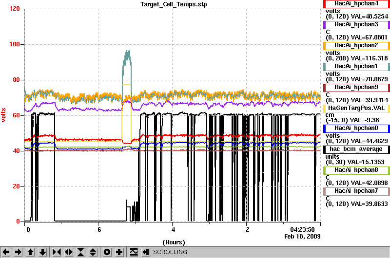
Task: Select the HacAi_hpchan8 green legend entry
Action: [356, 170]
